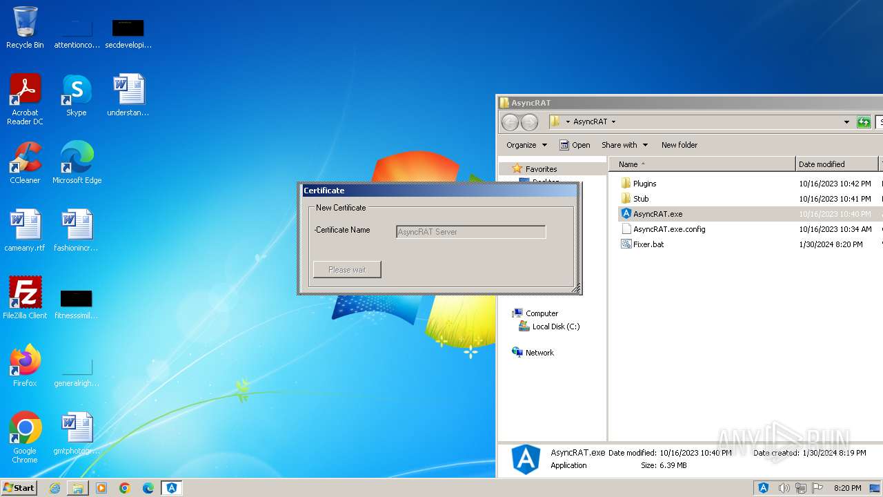Select the understan Word document on desktop
This screenshot has height=497, width=883.
128,95
